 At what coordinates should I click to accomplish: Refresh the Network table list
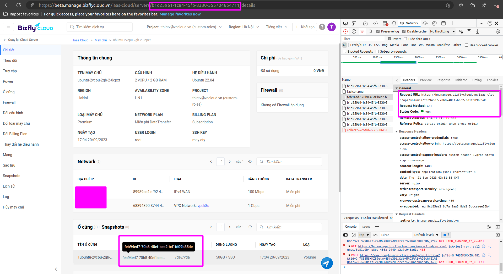(x=250, y=162)
